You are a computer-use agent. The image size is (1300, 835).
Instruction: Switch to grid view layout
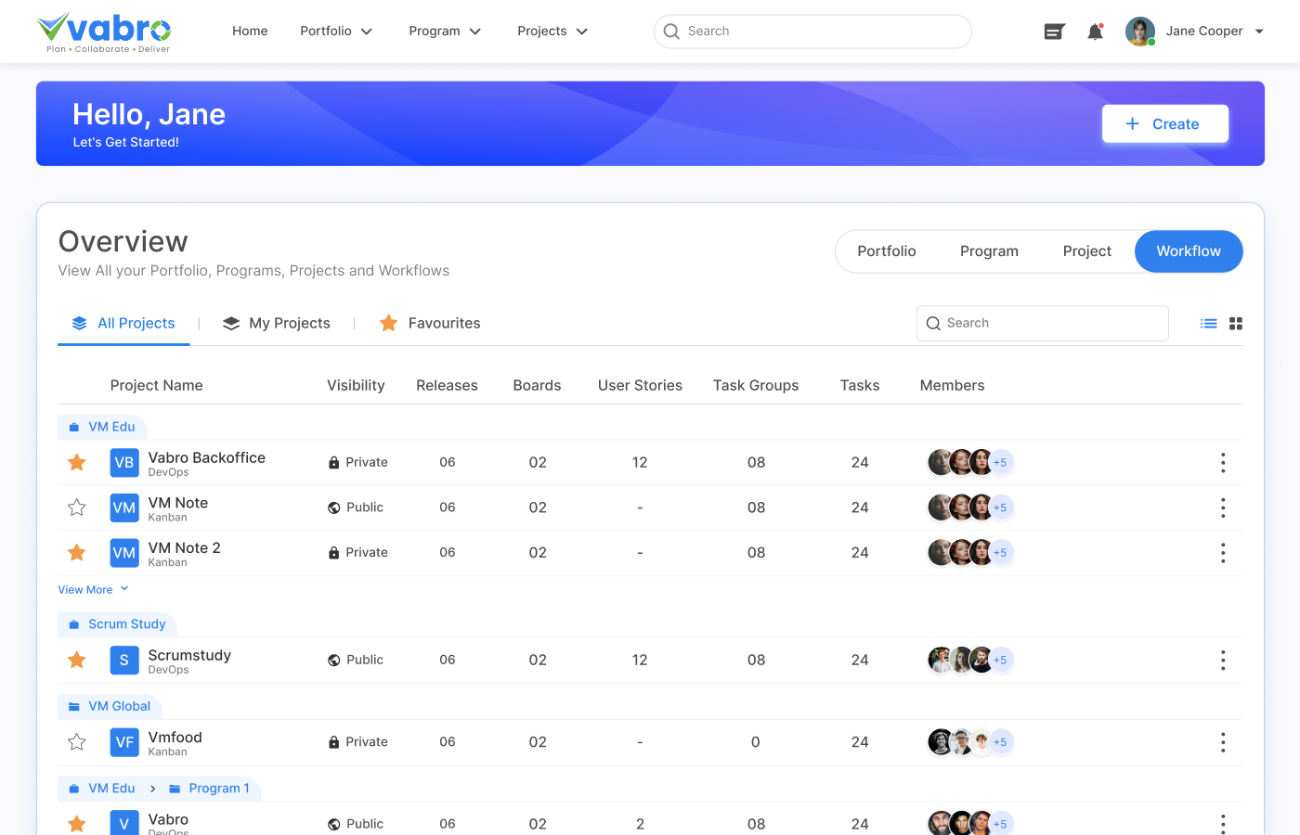pyautogui.click(x=1236, y=324)
